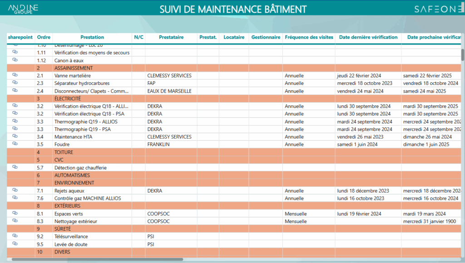The width and height of the screenshot is (465, 263).
Task: Open sharepoint link for Maintenance HTA
Action: click(x=15, y=136)
